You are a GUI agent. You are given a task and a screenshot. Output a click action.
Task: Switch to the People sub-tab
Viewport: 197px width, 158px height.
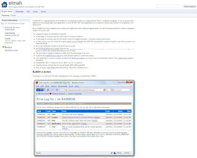coord(13,15)
